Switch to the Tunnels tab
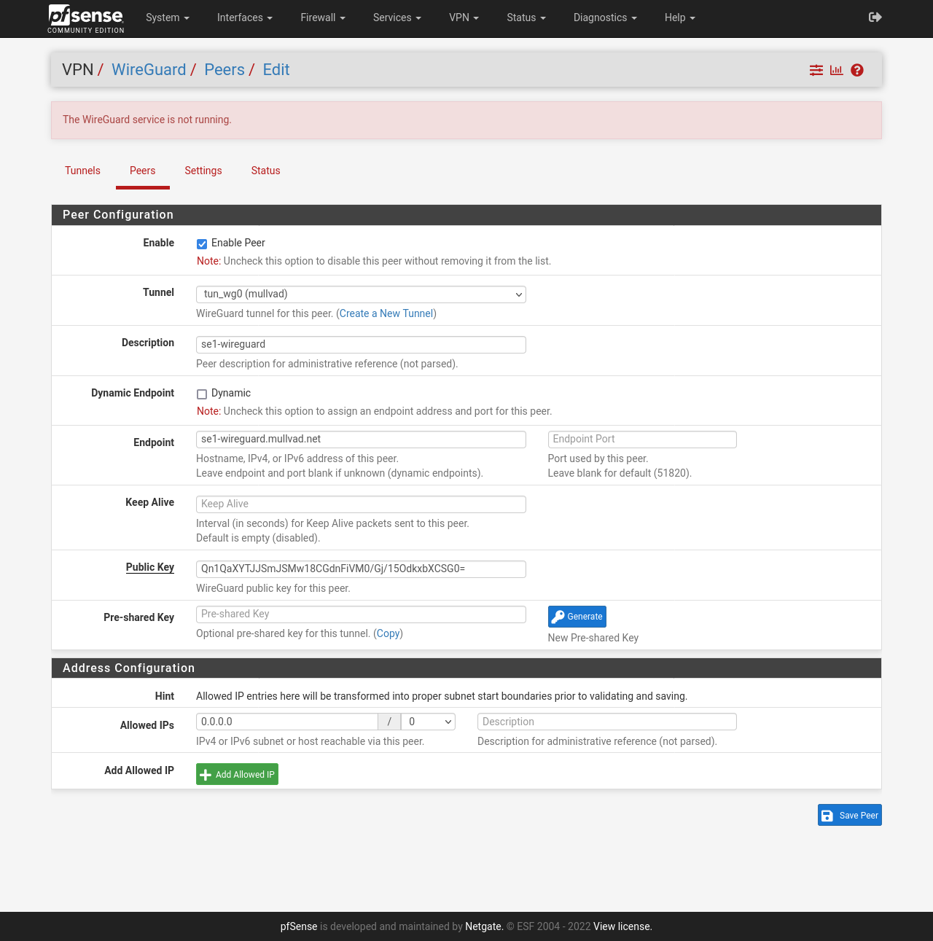 (82, 171)
